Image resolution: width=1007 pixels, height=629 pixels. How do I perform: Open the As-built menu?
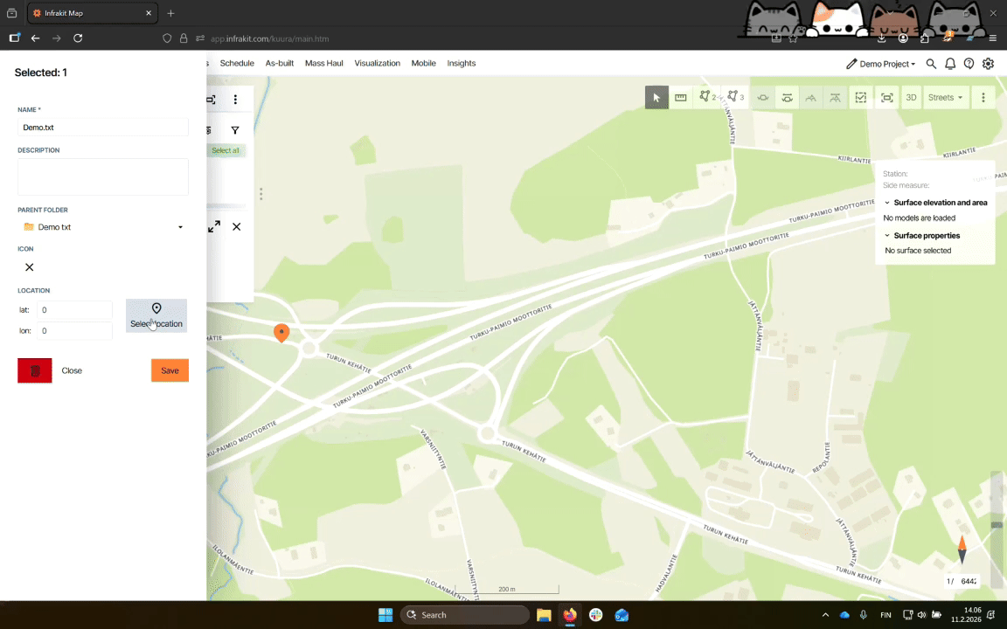point(280,63)
